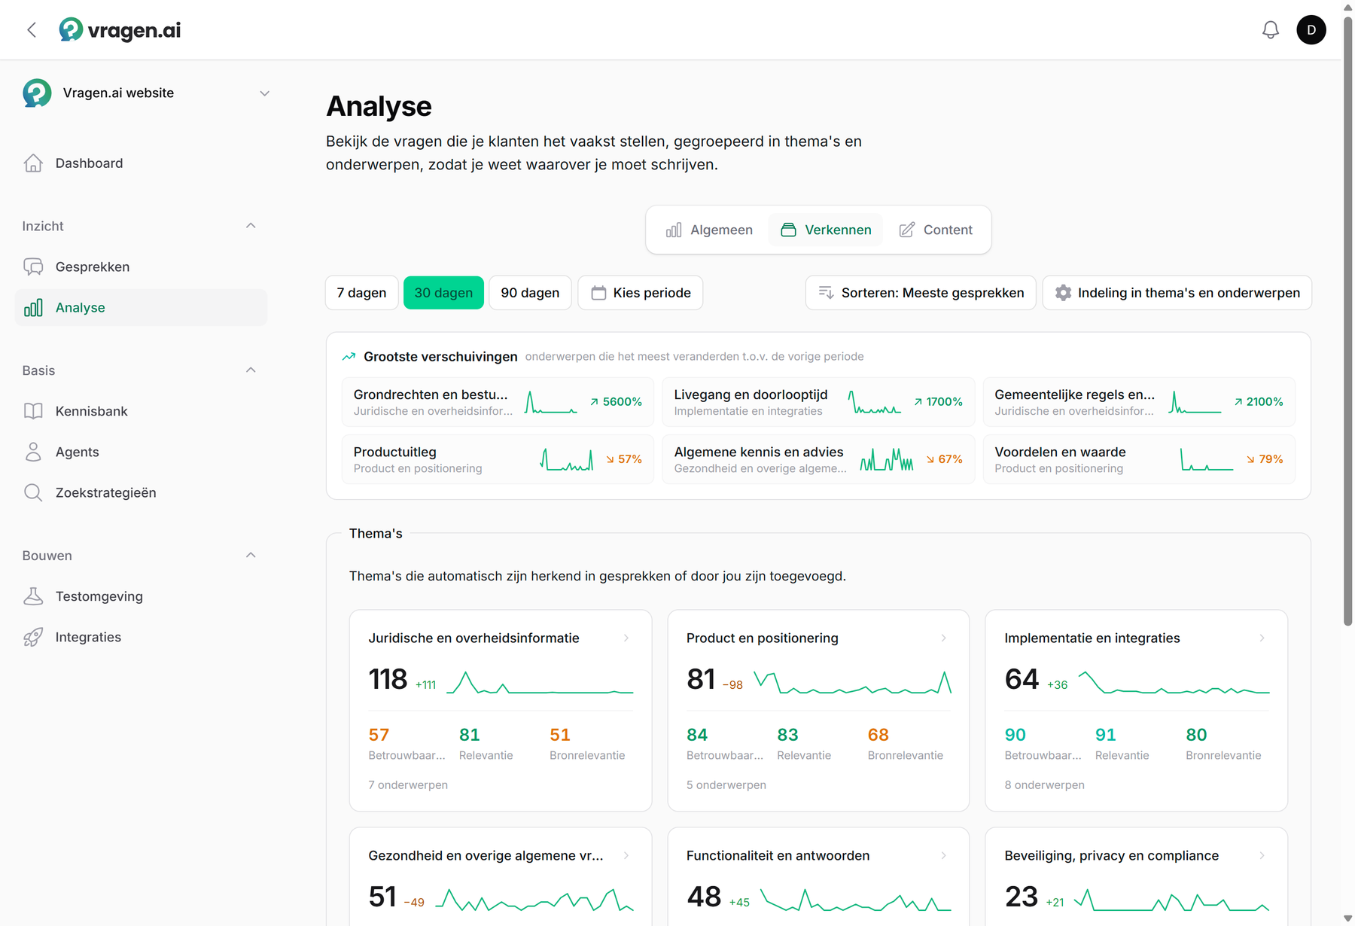Click the gear icon for Indeling
This screenshot has width=1355, height=926.
point(1063,294)
